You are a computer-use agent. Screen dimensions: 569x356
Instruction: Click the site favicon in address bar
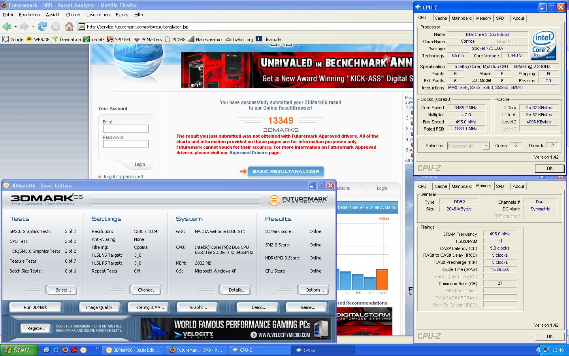coord(82,27)
